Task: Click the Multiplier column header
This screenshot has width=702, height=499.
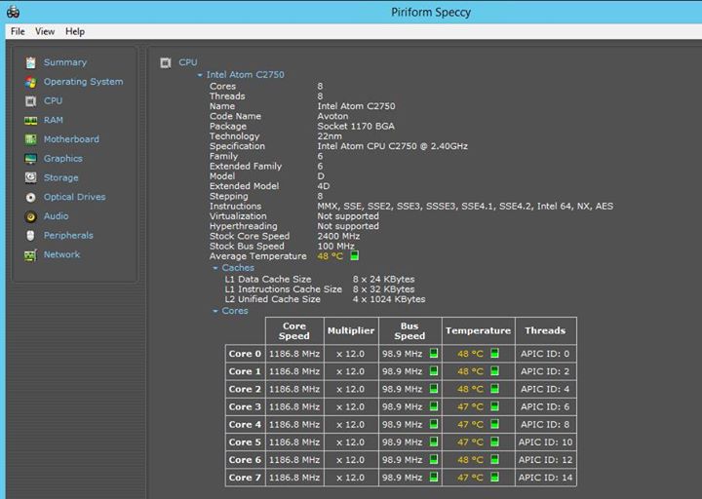Action: 351,330
